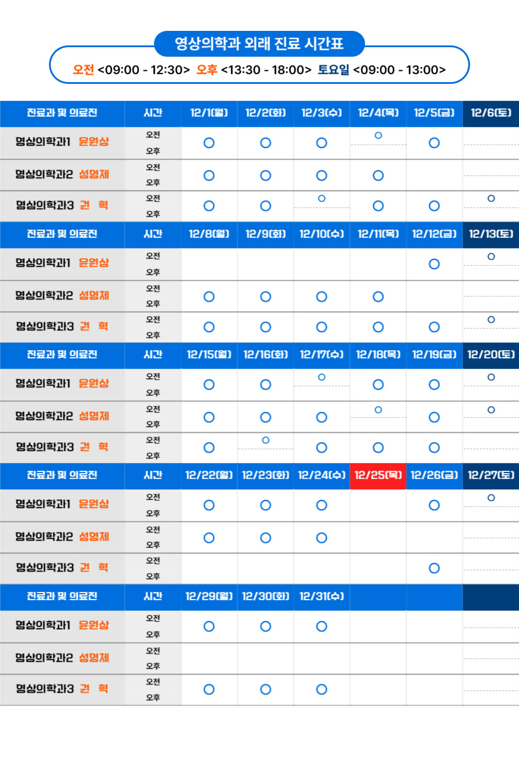Click 윤원상's morning circle on 12/27(토)
The image size is (519, 762).
tap(491, 498)
